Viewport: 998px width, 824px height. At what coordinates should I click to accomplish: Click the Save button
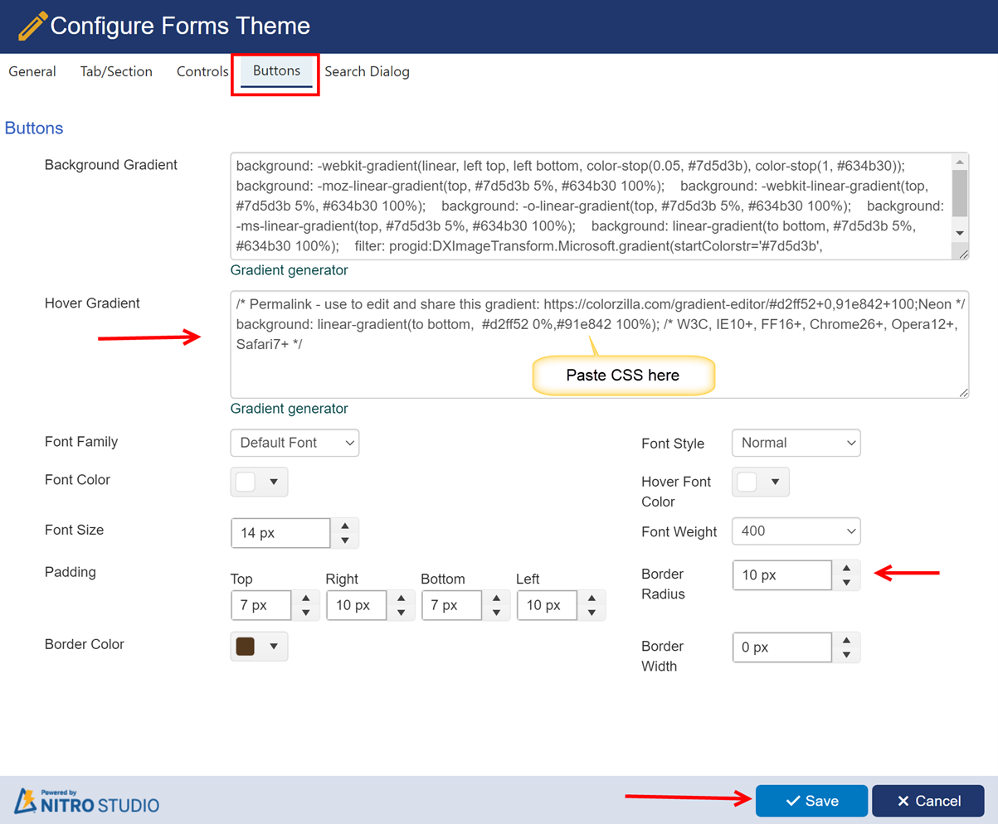coord(811,801)
